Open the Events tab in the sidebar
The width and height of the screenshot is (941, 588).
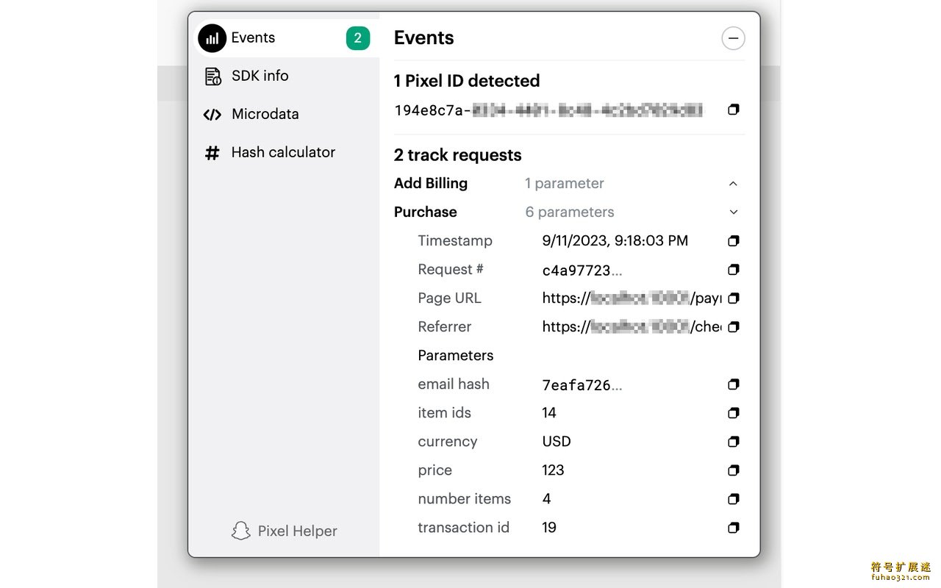point(286,38)
